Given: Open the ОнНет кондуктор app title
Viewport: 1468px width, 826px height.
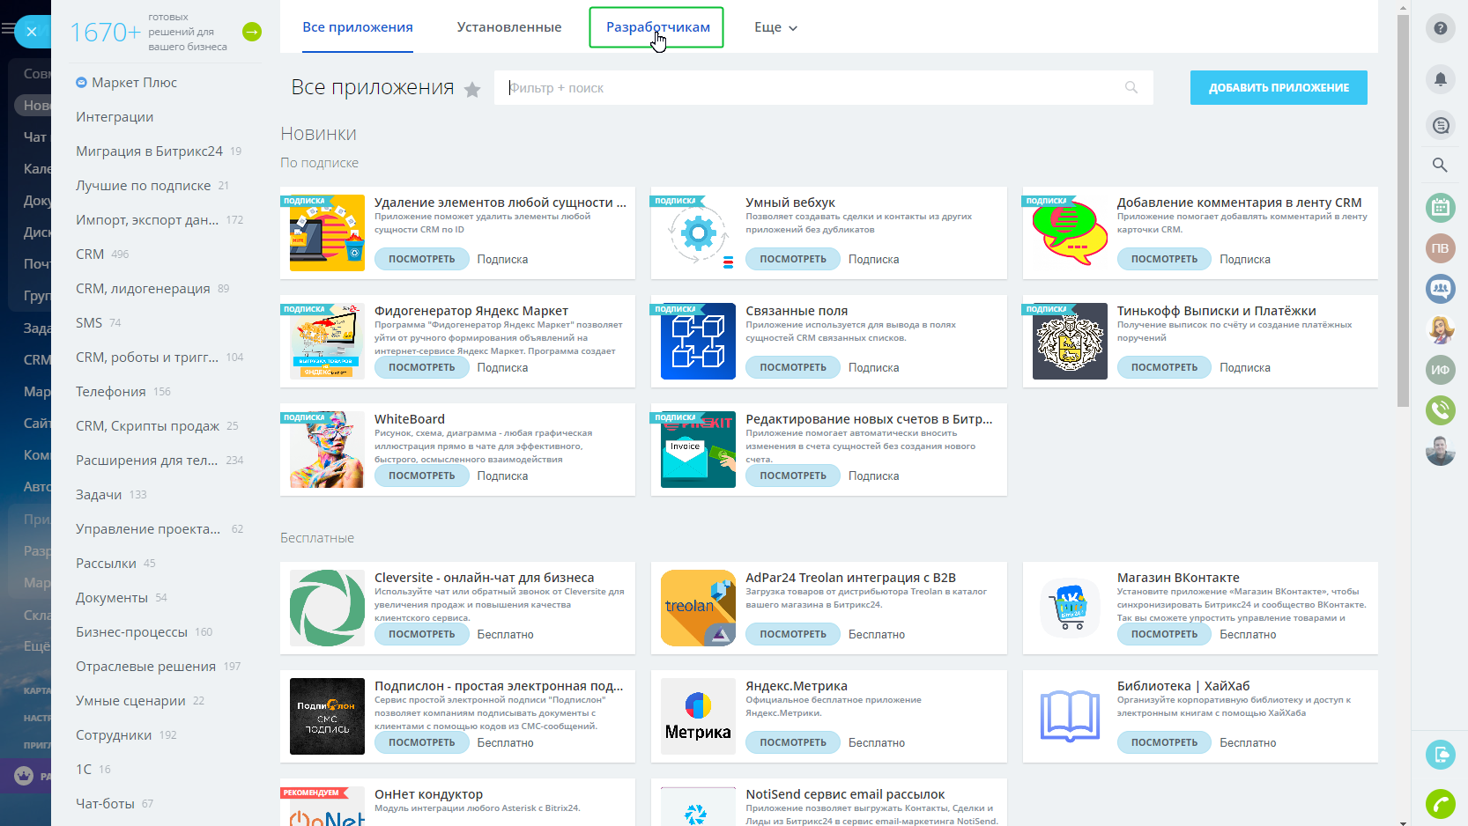Looking at the screenshot, I should (428, 794).
